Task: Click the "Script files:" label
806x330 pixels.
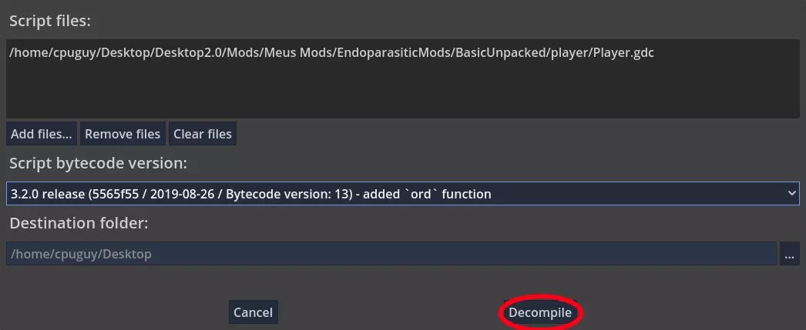Action: 50,21
